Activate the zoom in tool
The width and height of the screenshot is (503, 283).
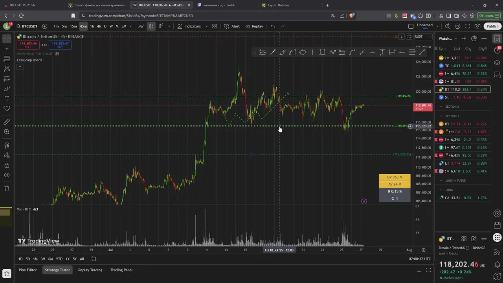pyautogui.click(x=7, y=132)
